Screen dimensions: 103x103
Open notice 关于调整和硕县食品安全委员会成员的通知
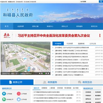(x=47, y=92)
